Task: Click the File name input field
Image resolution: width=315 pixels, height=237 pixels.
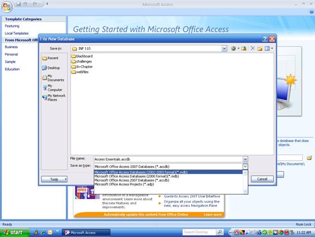Action: [x=168, y=159]
